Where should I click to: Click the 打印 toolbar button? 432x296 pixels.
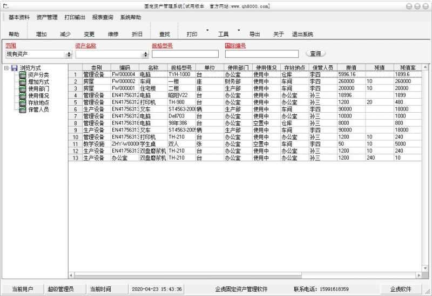(x=192, y=34)
